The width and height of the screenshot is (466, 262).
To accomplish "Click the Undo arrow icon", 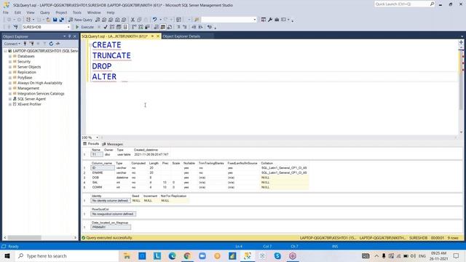I will [x=154, y=20].
